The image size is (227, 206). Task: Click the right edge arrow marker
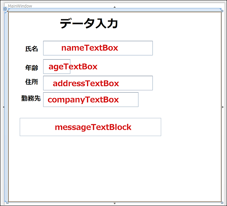tap(223, 107)
